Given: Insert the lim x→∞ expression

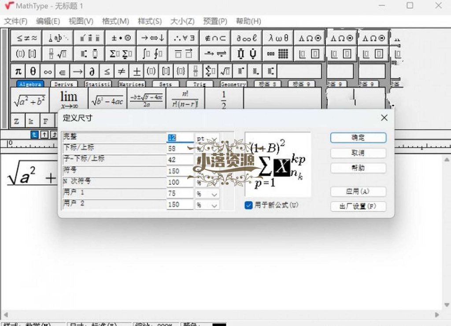Looking at the screenshot, I should 69,100.
